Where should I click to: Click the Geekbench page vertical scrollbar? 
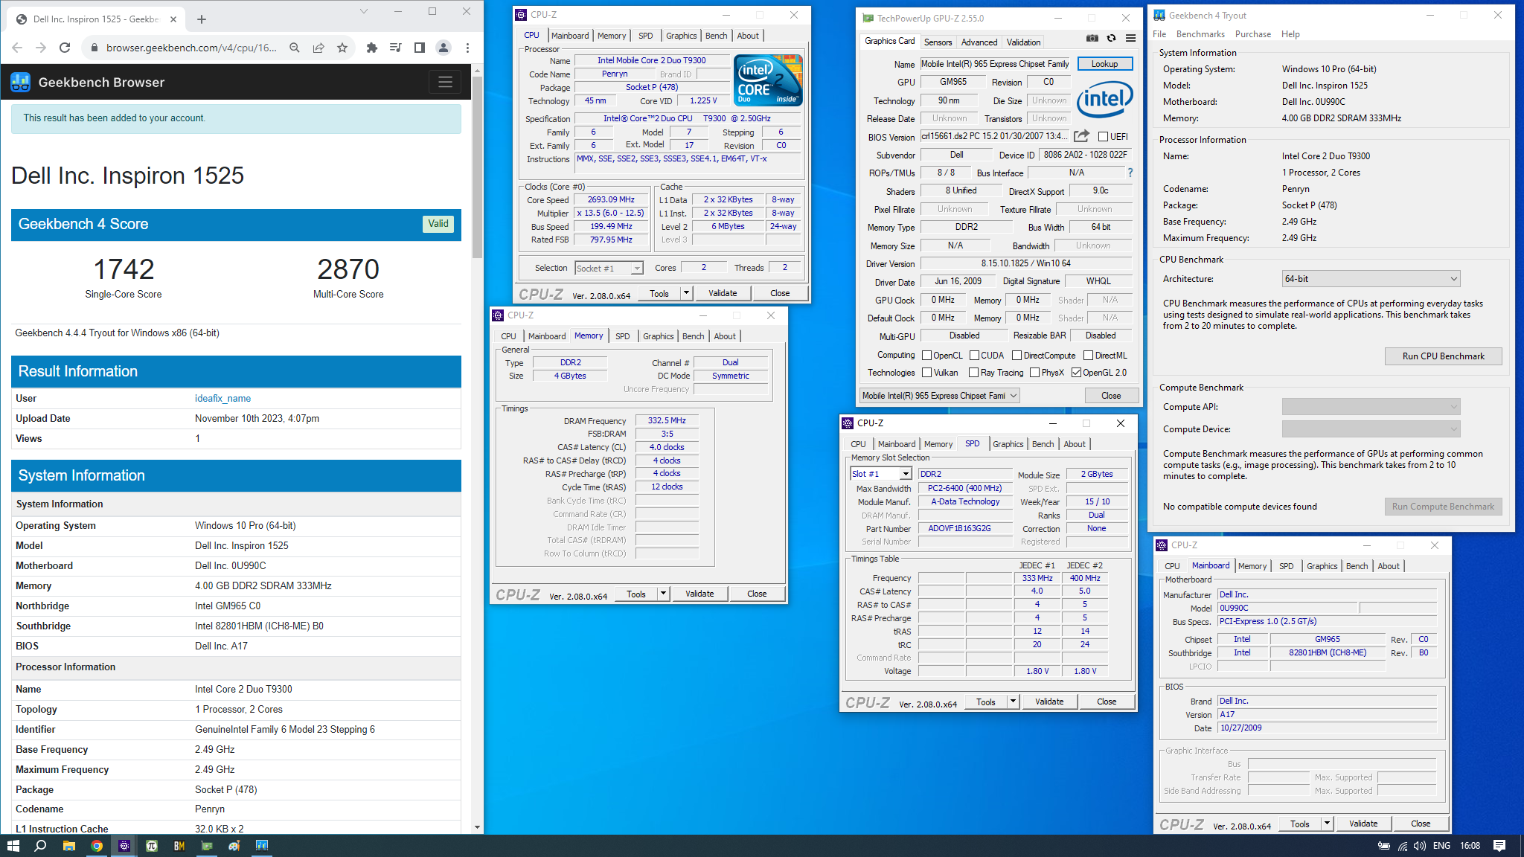477,167
